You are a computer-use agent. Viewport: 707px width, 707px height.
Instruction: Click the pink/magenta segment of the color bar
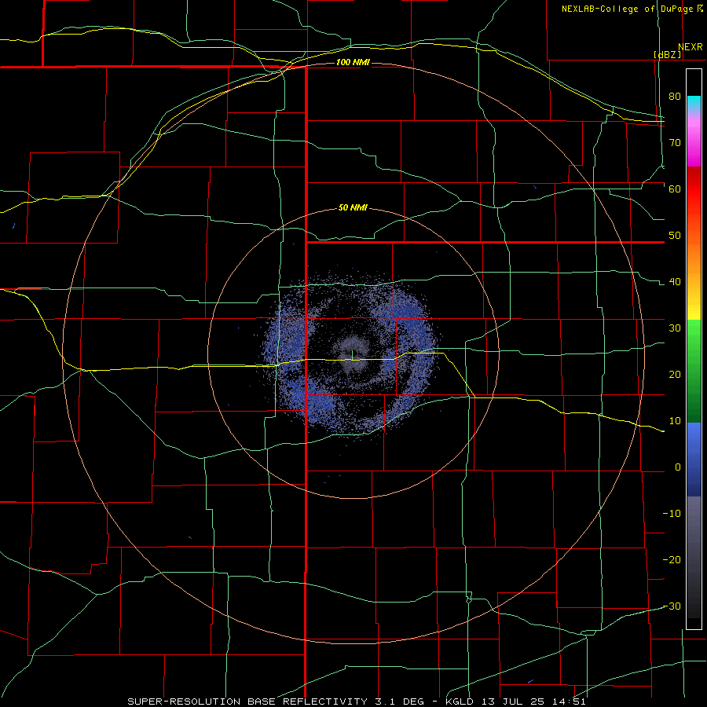tap(694, 140)
